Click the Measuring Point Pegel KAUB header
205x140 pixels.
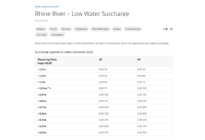47,61
